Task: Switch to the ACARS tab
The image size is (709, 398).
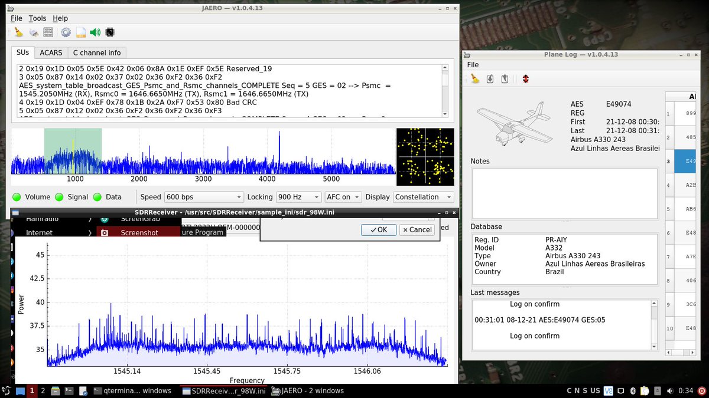Action: (51, 53)
